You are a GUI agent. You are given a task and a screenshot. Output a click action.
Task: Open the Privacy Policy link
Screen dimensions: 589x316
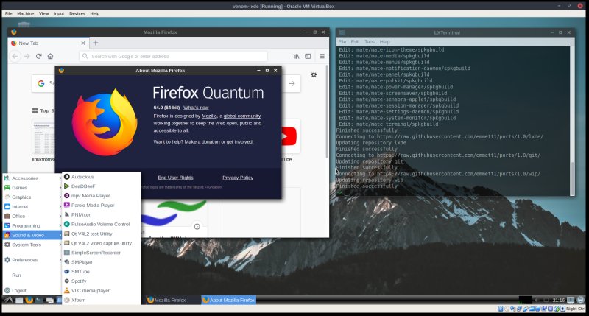pos(238,178)
